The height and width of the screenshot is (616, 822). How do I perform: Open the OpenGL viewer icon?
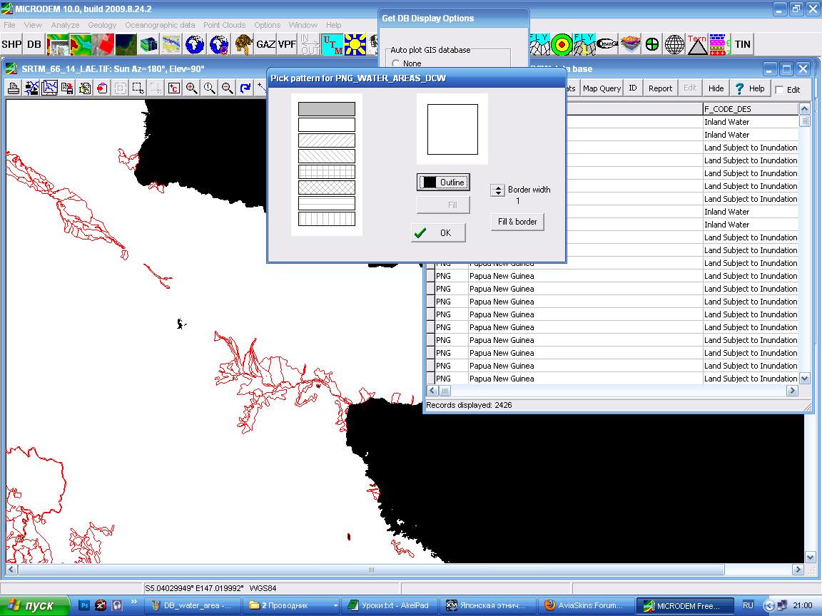(607, 44)
